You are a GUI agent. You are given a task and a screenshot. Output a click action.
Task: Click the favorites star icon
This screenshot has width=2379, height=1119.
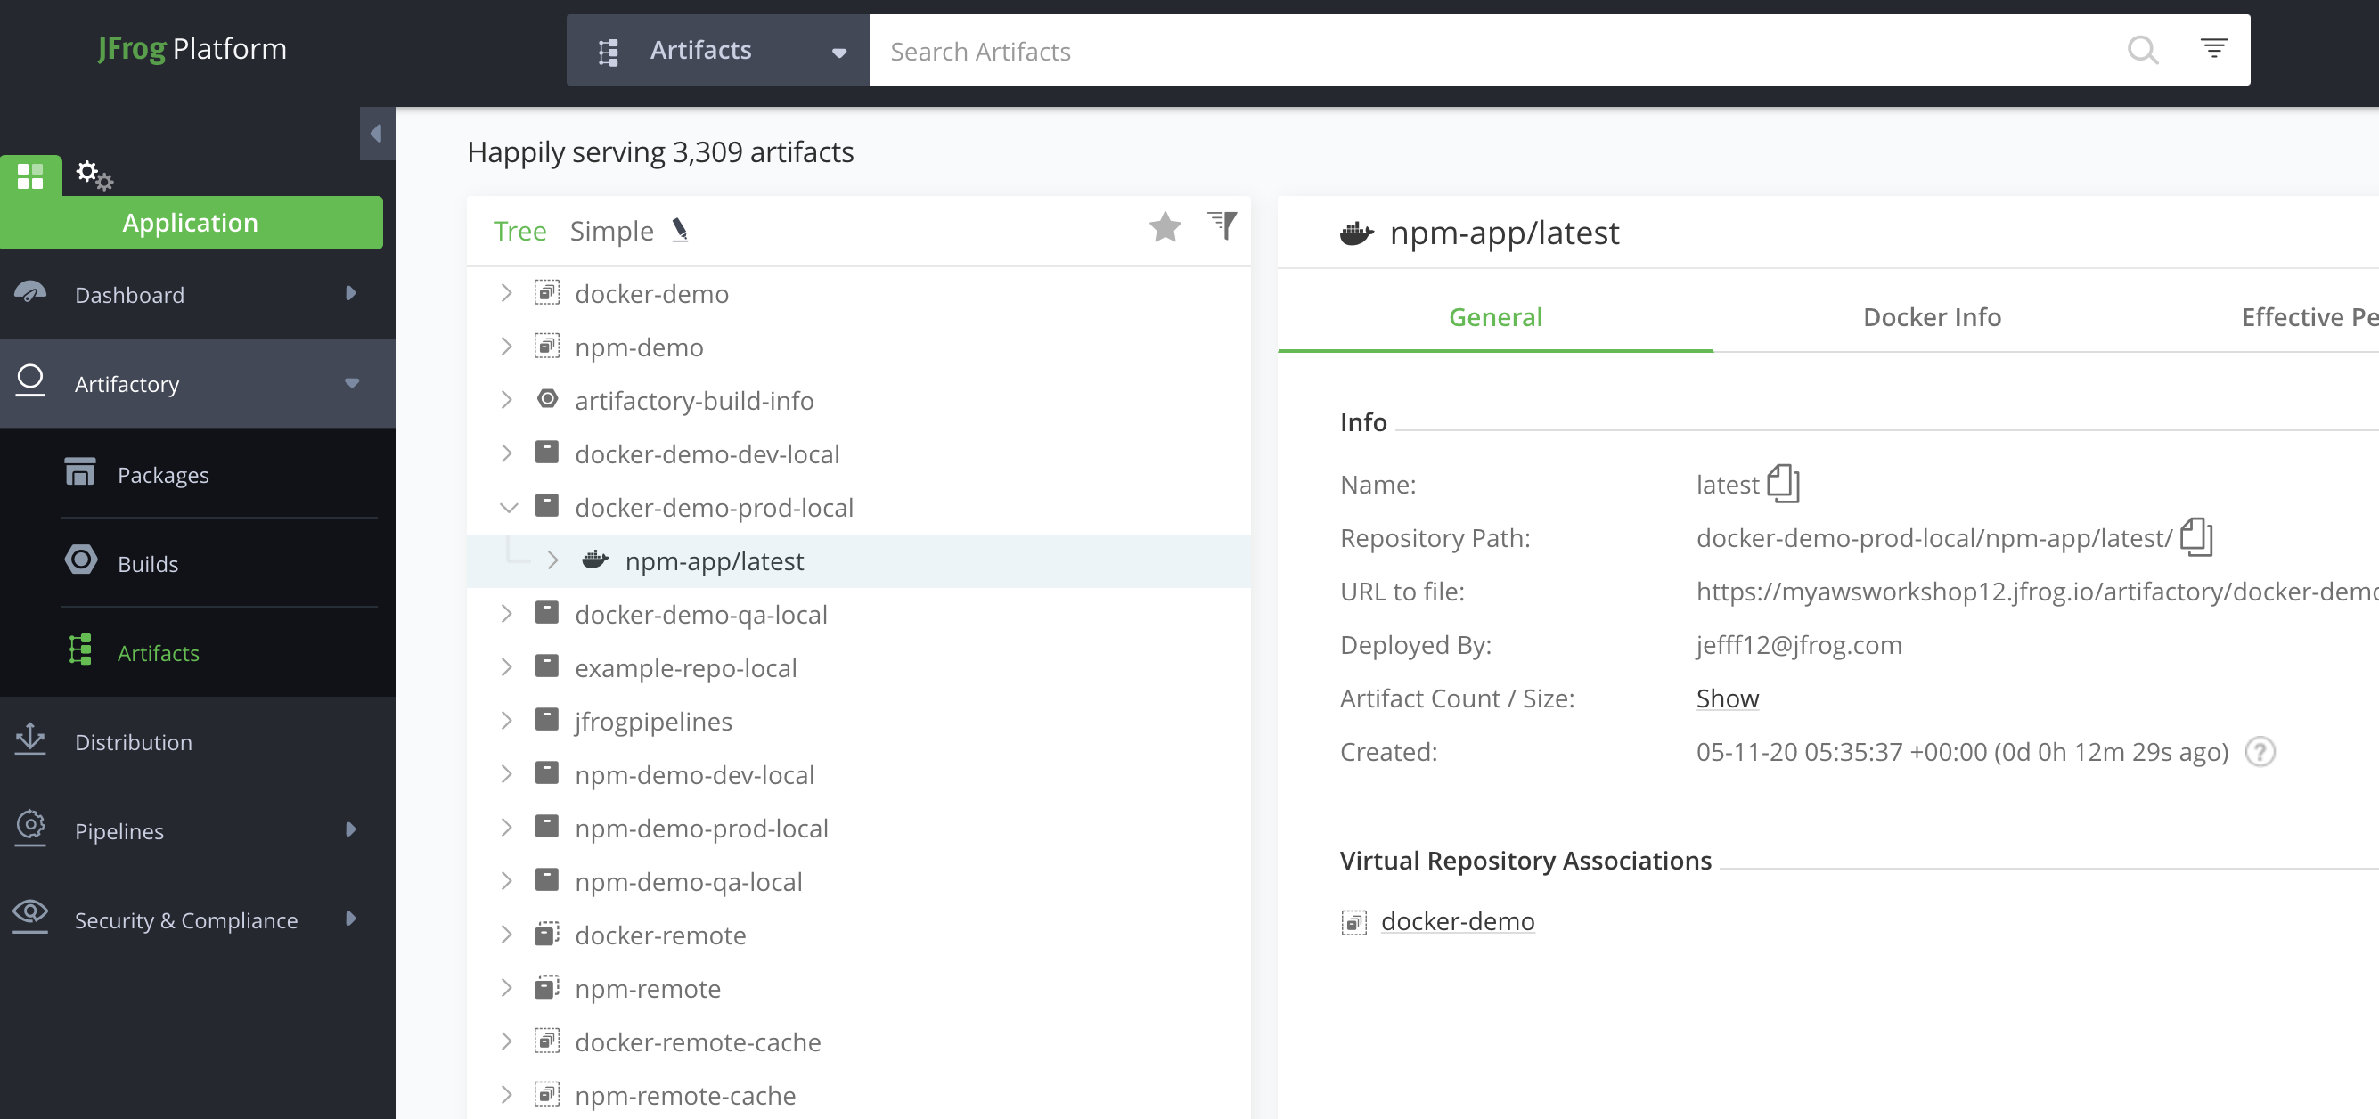tap(1165, 227)
